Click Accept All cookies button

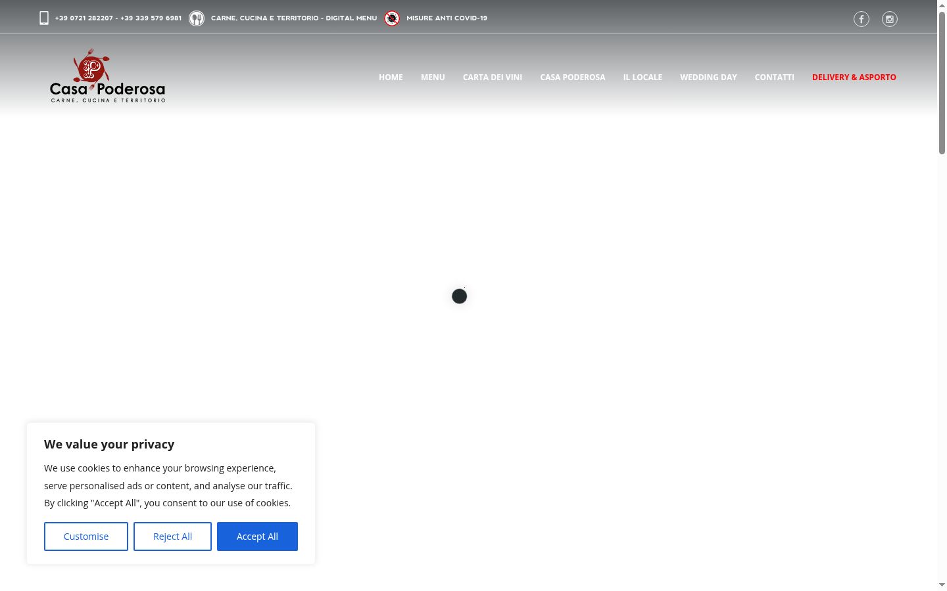click(257, 536)
